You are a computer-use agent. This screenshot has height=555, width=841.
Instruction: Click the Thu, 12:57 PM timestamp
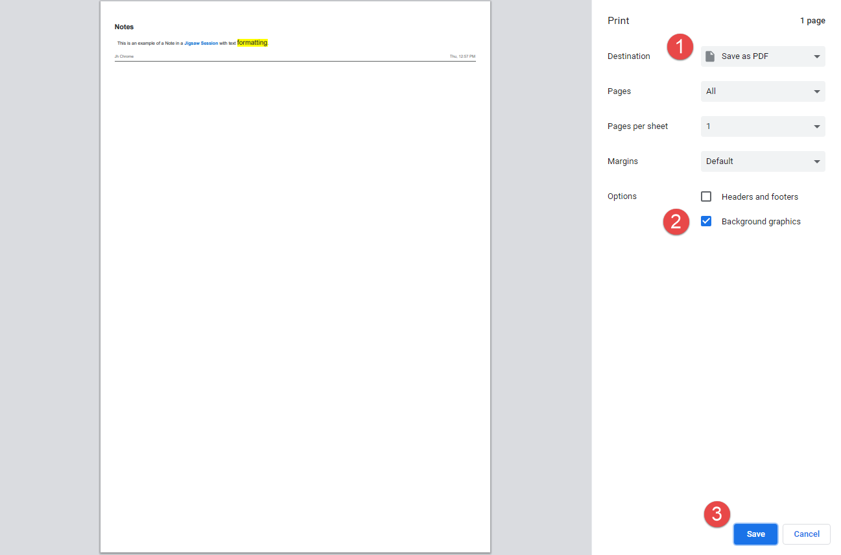tap(462, 56)
